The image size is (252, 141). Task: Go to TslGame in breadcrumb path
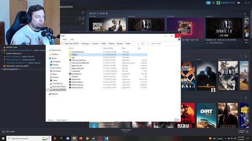coord(111,43)
